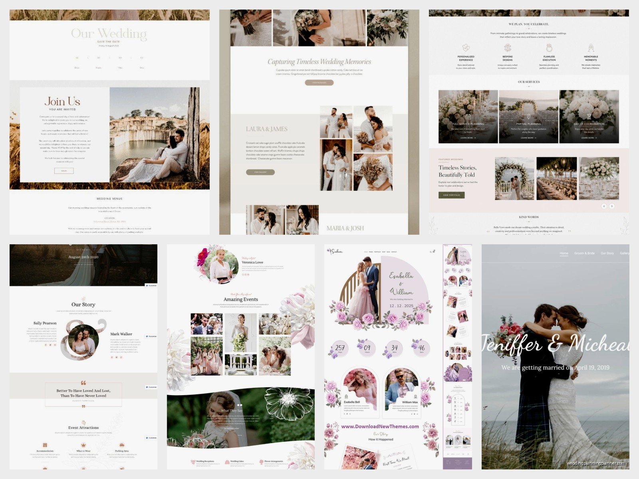Open the shopping cart in the Sukun header
This screenshot has width=639, height=479.
tap(434, 251)
